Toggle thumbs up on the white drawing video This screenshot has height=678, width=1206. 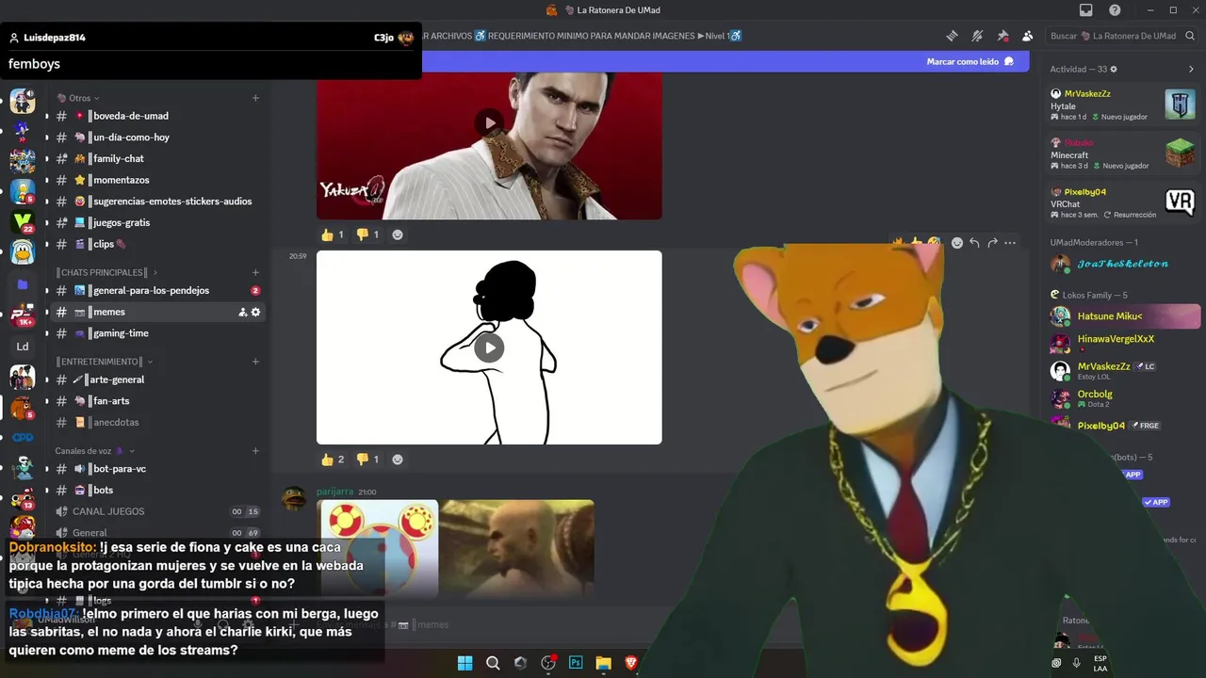tap(333, 460)
